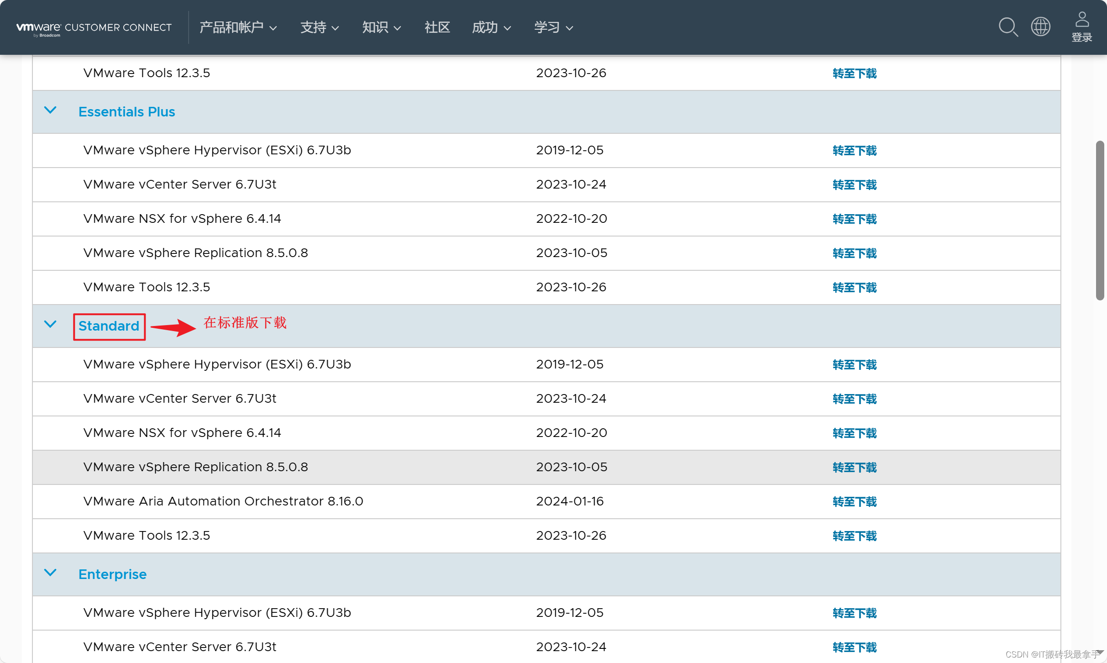Click the VMware Customer Connect logo
The height and width of the screenshot is (663, 1107).
(x=94, y=28)
